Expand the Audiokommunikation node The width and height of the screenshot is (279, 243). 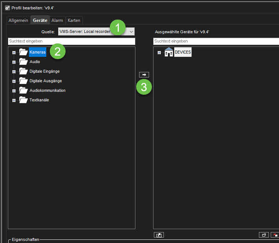click(14, 91)
